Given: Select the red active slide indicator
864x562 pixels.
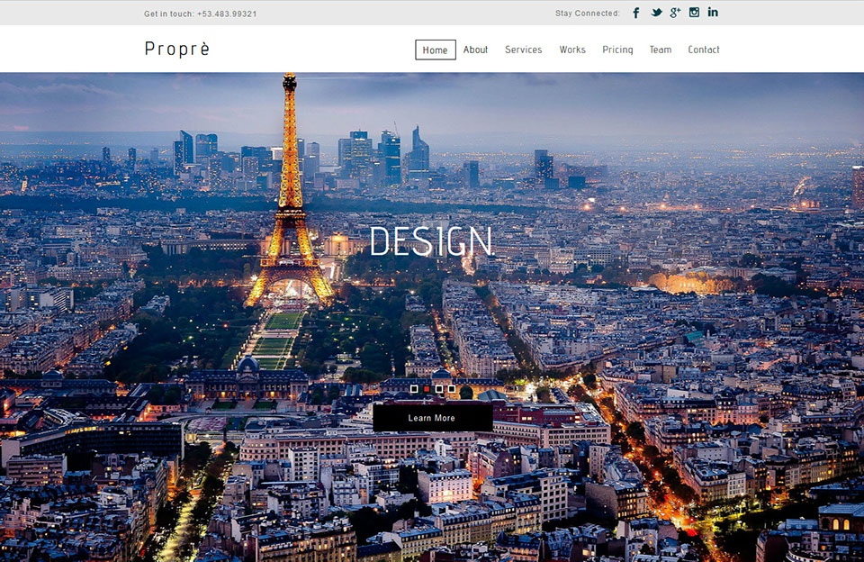Looking at the screenshot, I should (x=427, y=389).
